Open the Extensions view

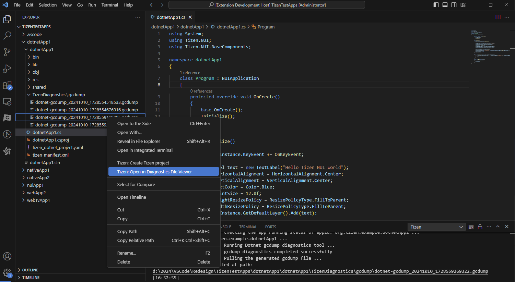[7, 85]
